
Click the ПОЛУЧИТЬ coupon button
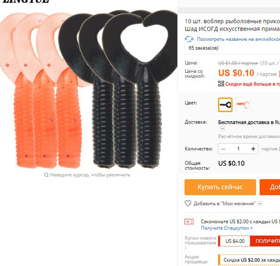pyautogui.click(x=265, y=241)
